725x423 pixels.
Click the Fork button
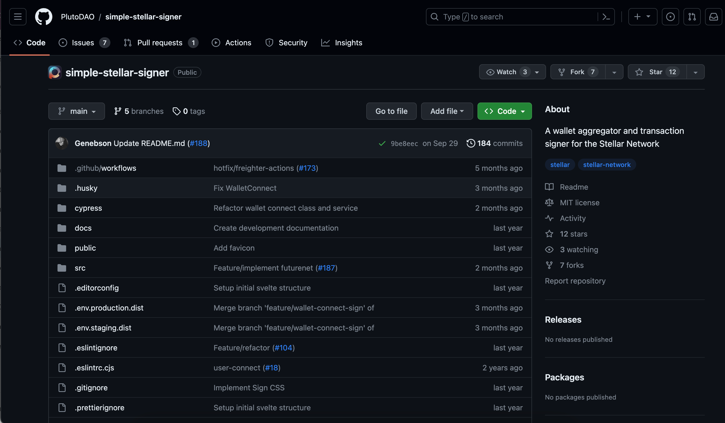[578, 72]
